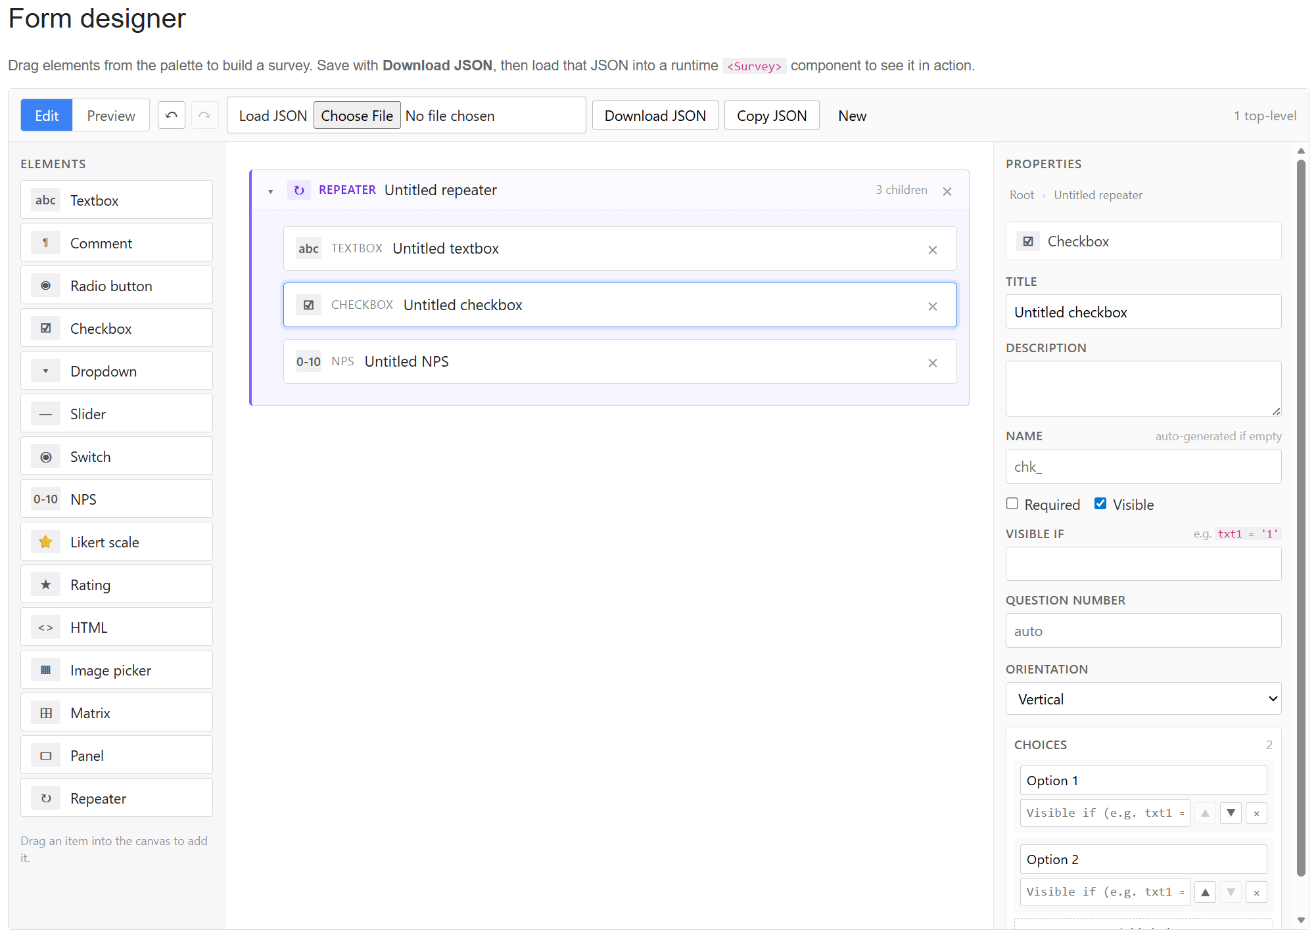Remove the Untitled NPS element

[932, 363]
